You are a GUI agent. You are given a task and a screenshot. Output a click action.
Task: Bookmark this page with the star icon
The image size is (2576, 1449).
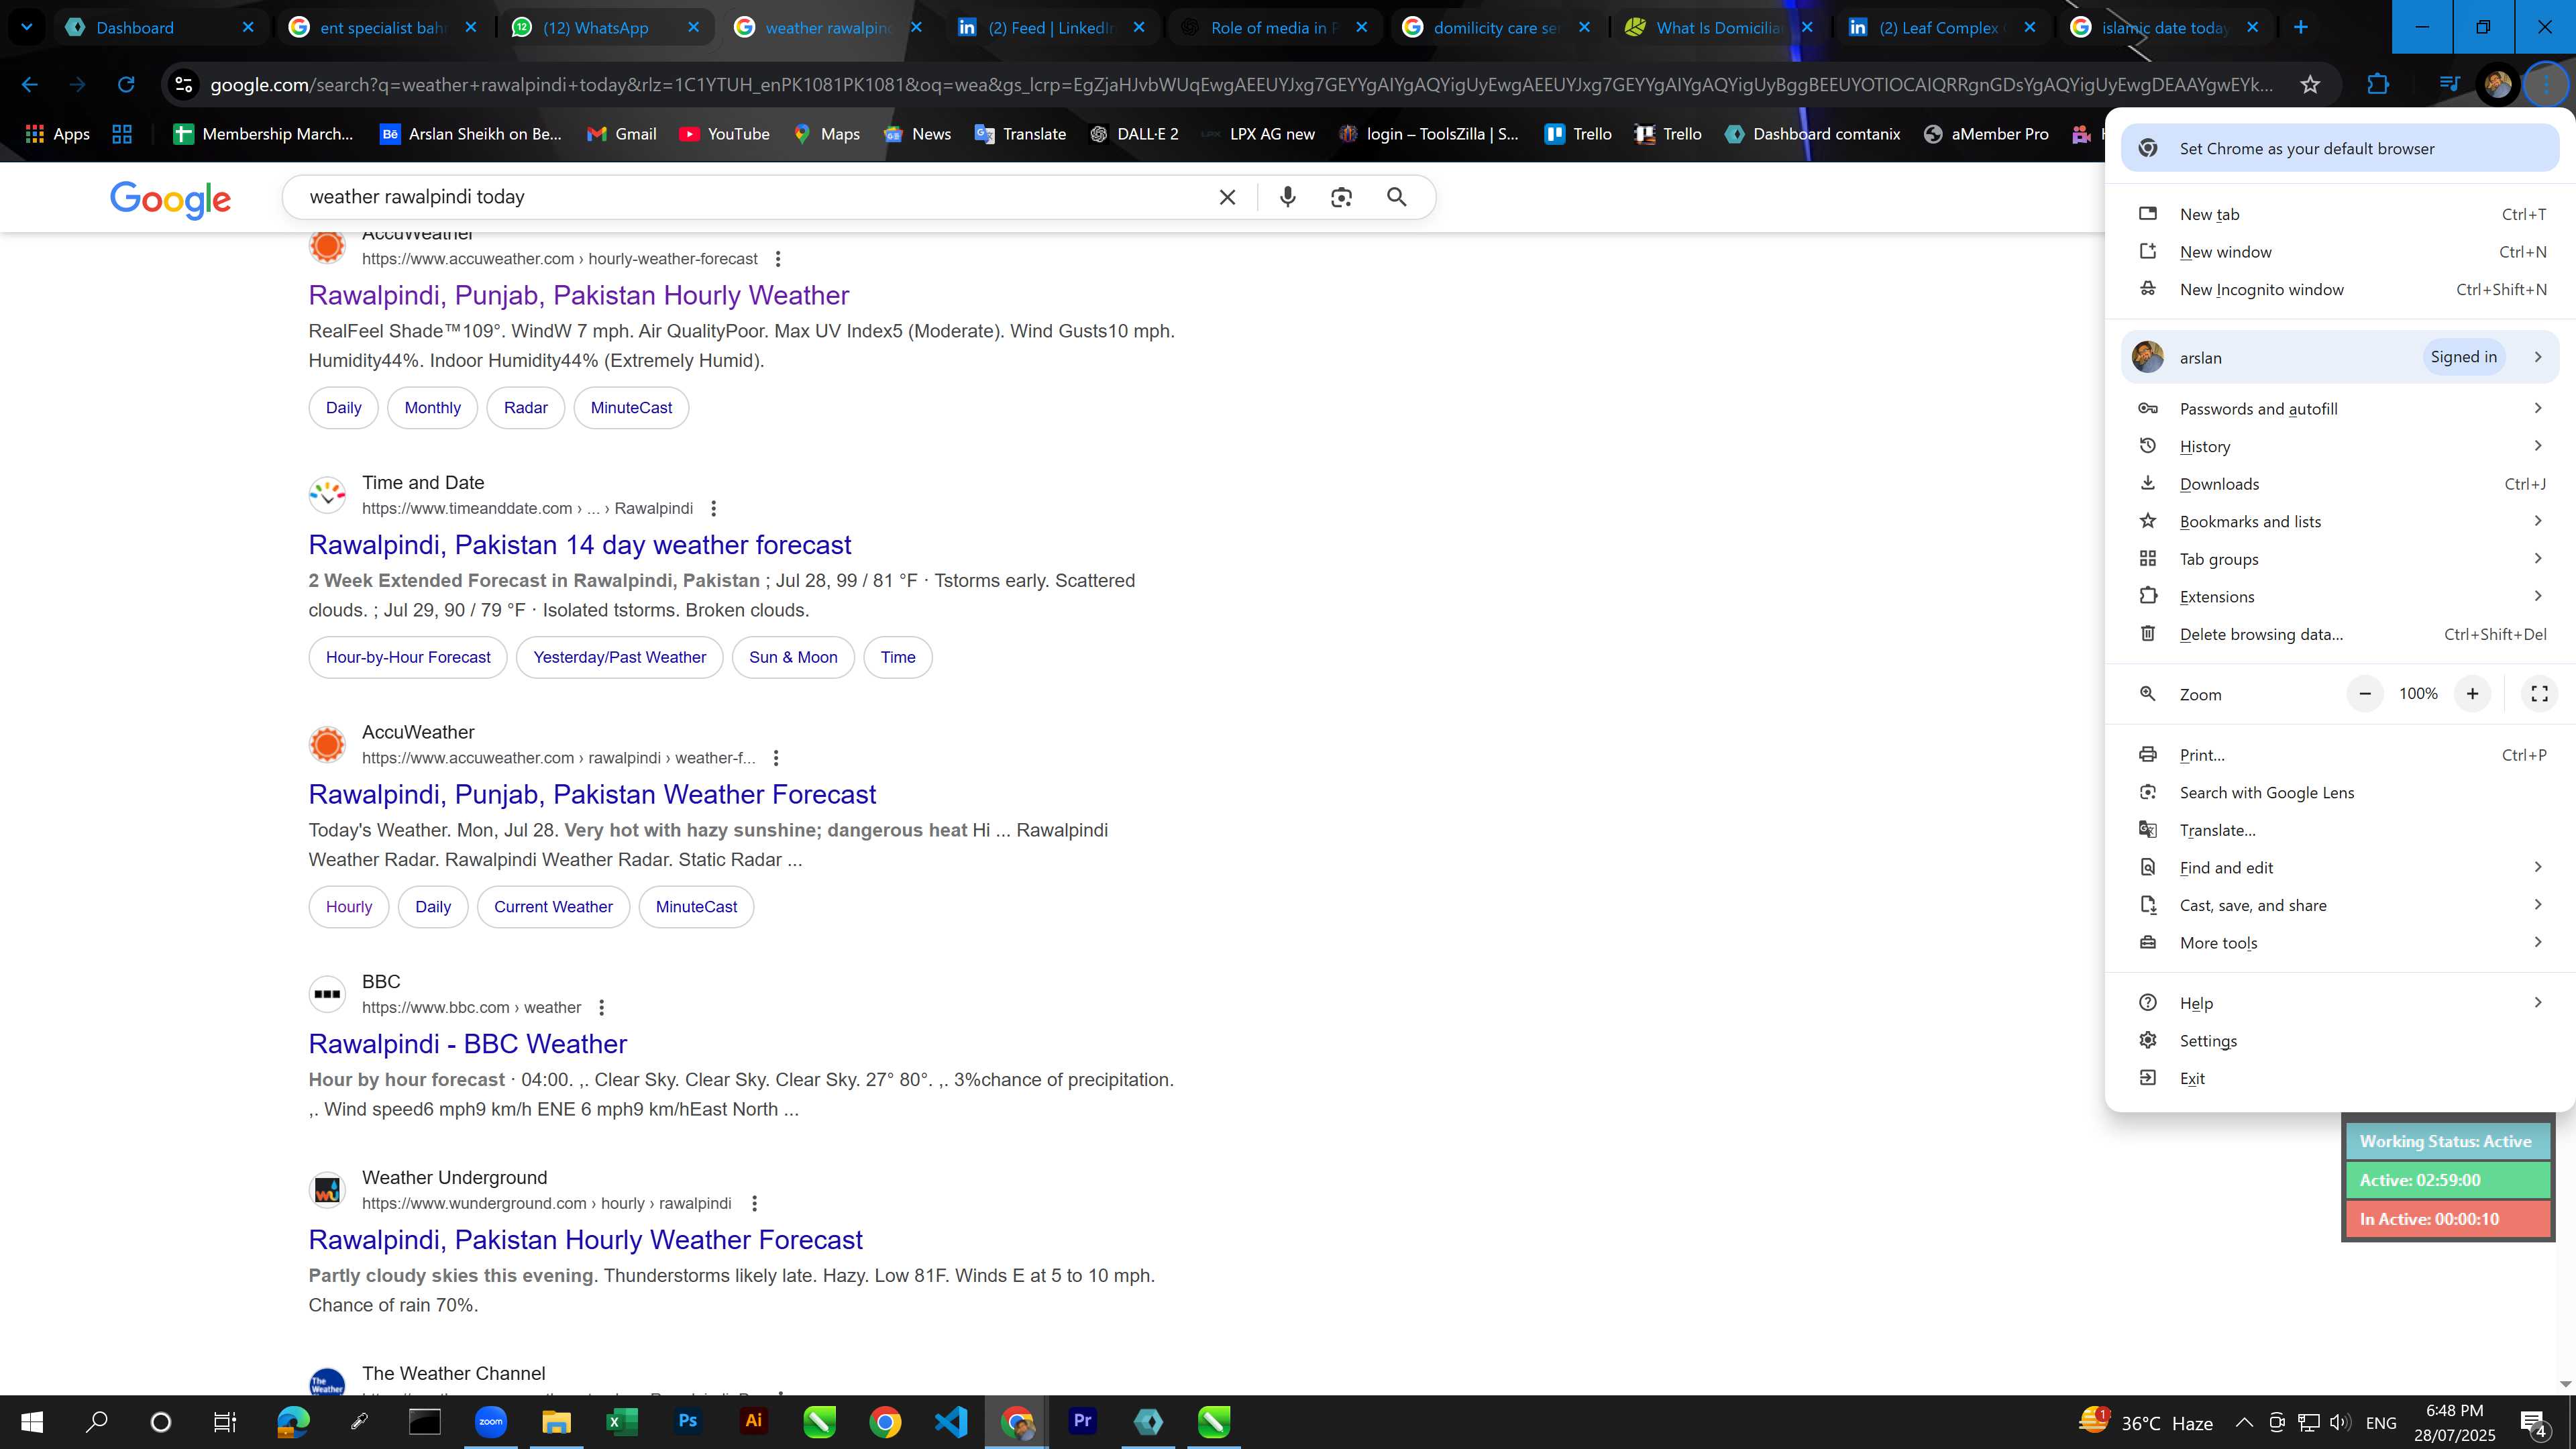coord(2310,85)
